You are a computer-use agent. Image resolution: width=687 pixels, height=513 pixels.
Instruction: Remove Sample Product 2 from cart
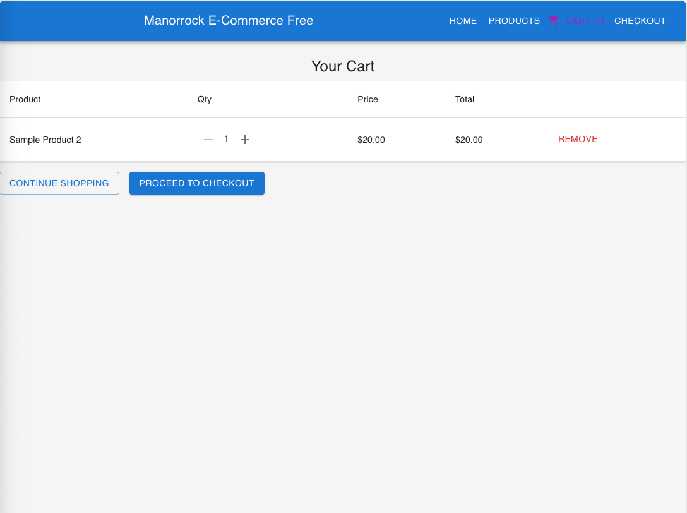pyautogui.click(x=578, y=139)
